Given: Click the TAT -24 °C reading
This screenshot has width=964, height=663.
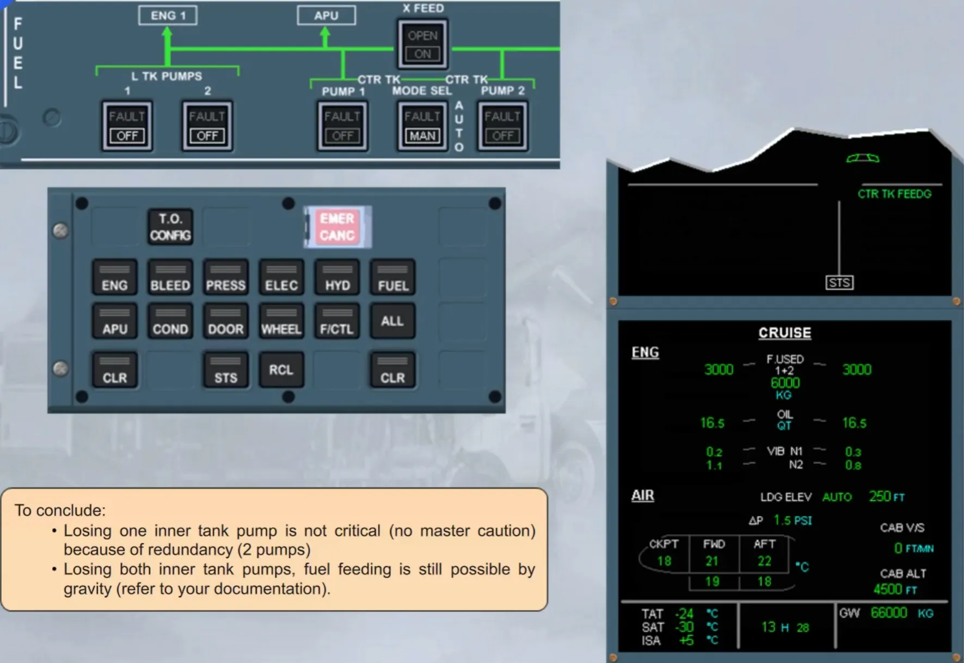Looking at the screenshot, I should point(696,614).
